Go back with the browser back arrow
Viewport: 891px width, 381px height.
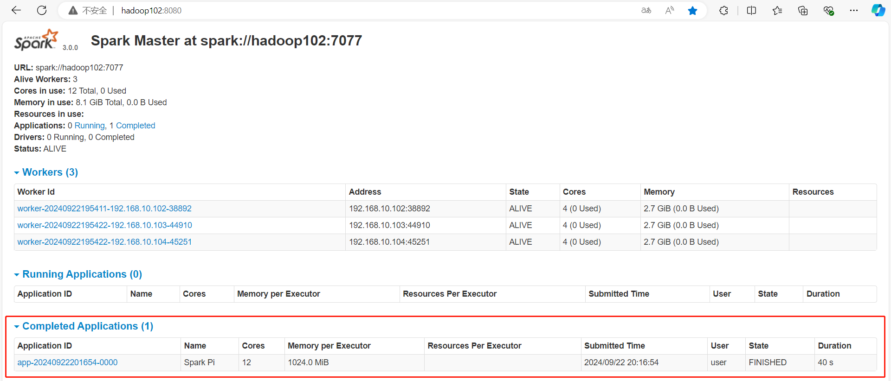(16, 10)
